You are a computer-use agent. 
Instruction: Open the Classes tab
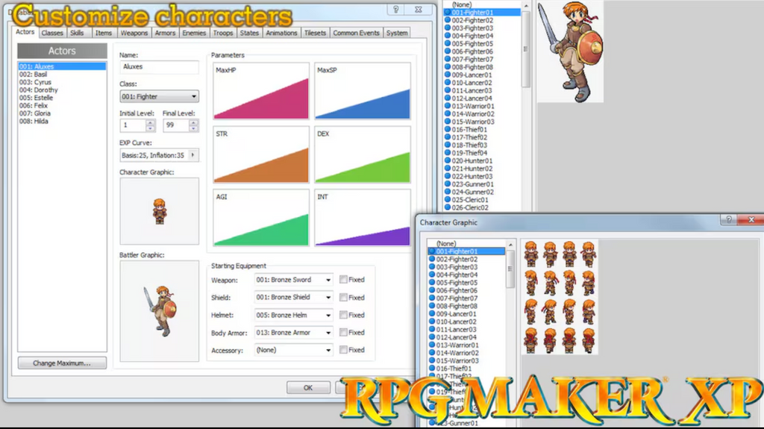tap(52, 33)
